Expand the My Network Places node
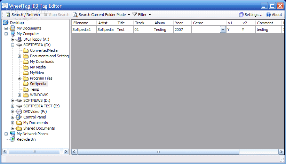The image size is (286, 164). tap(6, 134)
